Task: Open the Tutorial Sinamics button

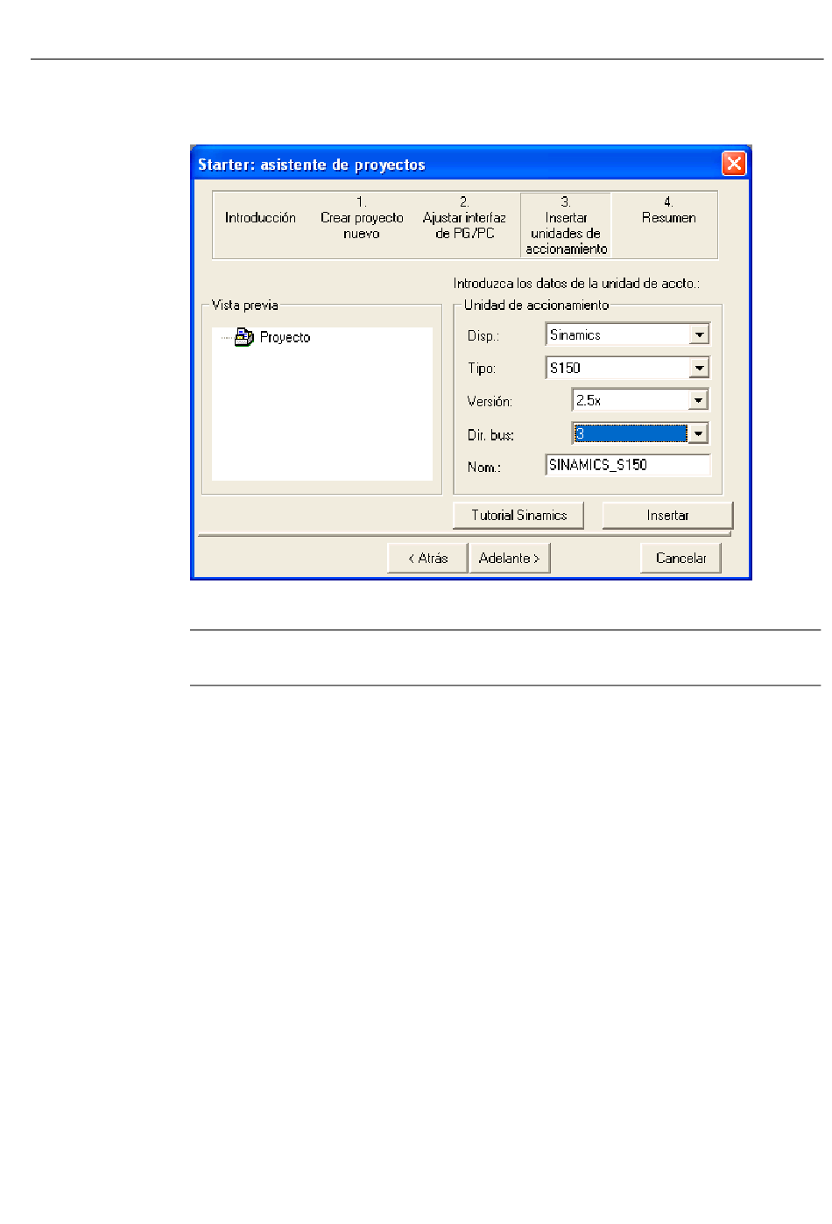Action: (518, 515)
